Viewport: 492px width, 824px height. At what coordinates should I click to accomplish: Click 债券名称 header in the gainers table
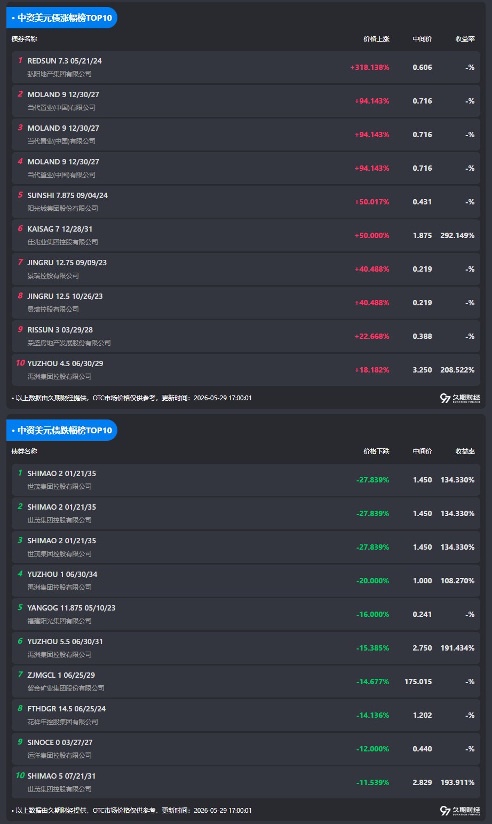(x=25, y=39)
